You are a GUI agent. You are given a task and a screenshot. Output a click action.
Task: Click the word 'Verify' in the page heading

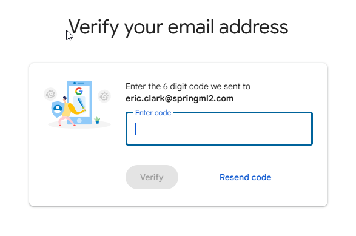point(93,27)
